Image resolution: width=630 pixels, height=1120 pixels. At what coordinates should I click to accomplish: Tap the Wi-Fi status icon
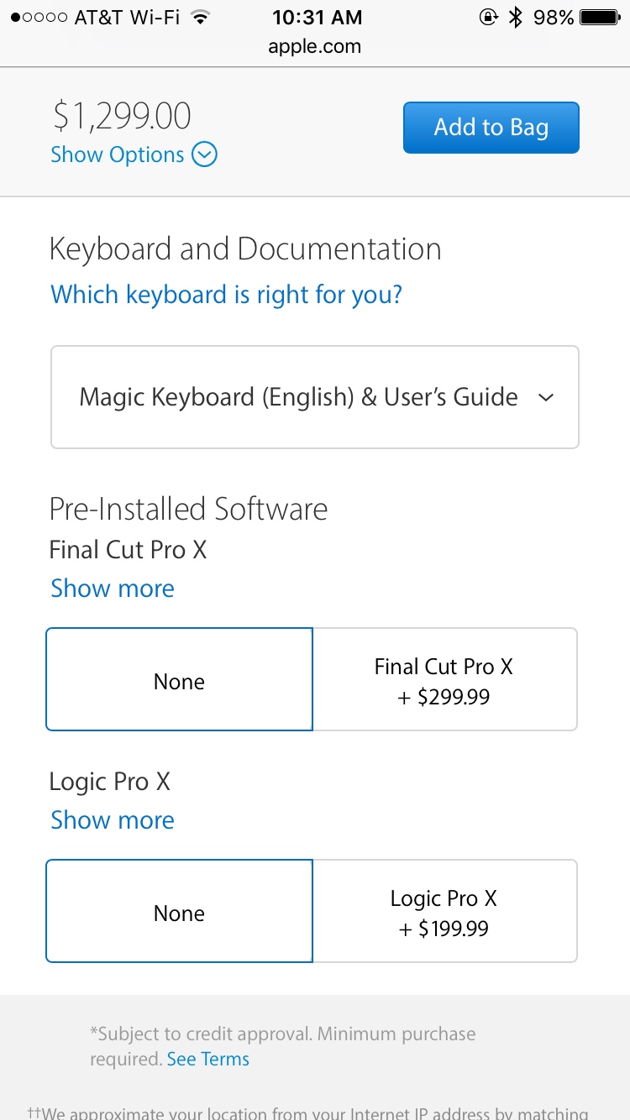click(x=199, y=17)
